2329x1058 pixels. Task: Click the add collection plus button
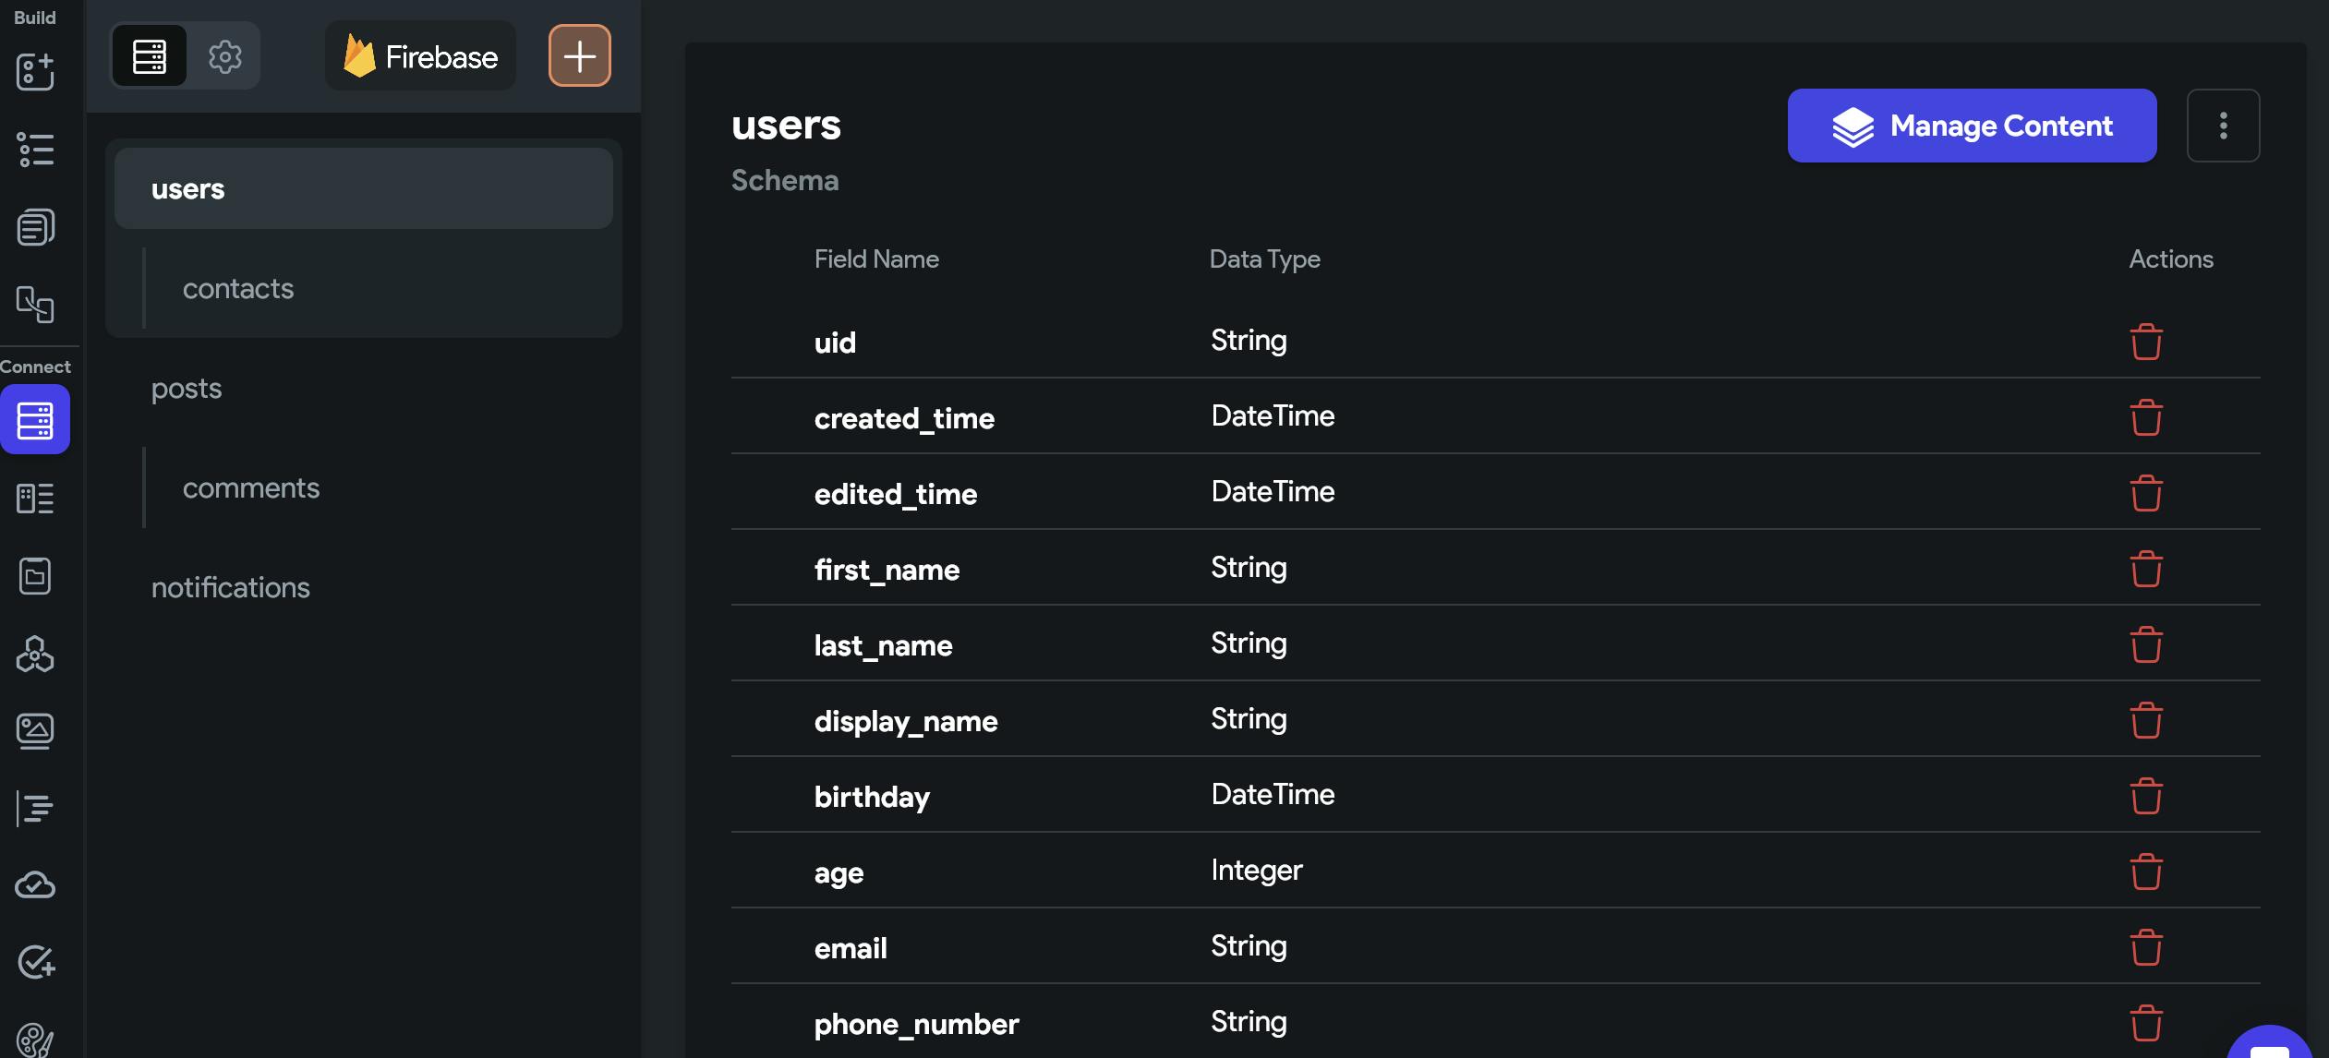coord(579,56)
